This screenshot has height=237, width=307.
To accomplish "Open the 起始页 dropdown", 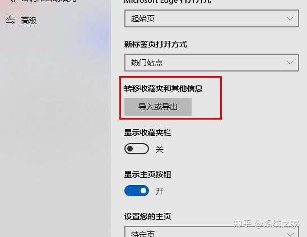I will (x=212, y=18).
